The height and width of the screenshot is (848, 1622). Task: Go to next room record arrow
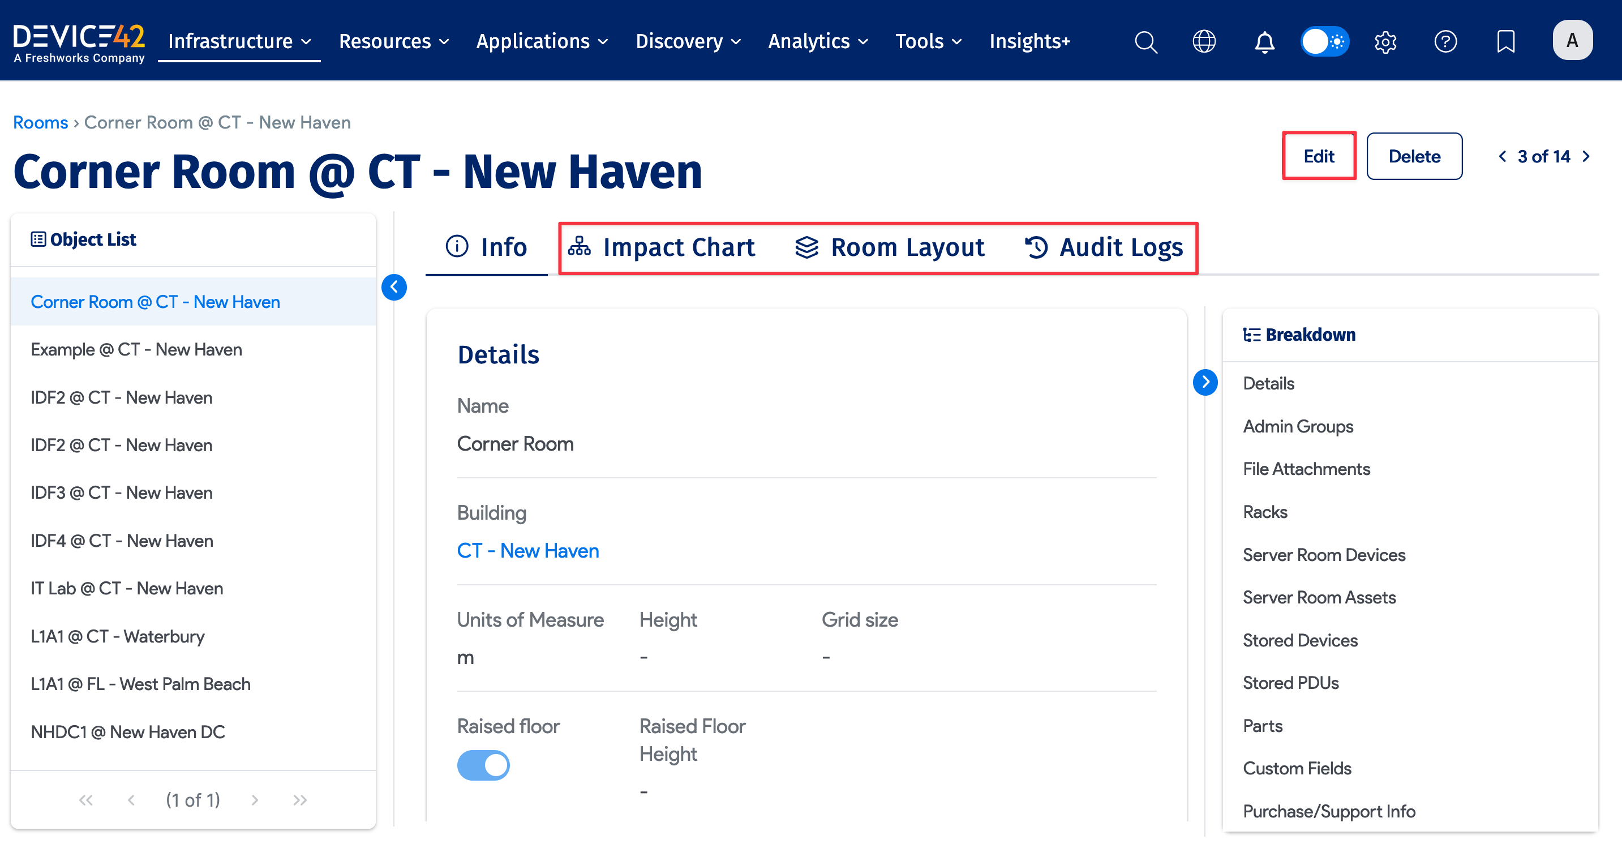tap(1586, 156)
